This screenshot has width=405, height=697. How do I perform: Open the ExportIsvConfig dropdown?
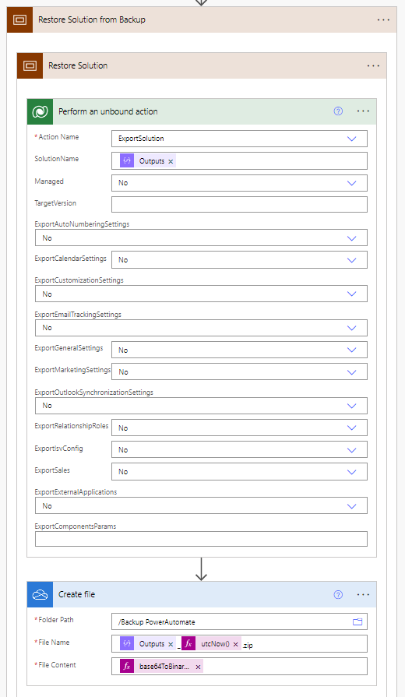coord(352,450)
